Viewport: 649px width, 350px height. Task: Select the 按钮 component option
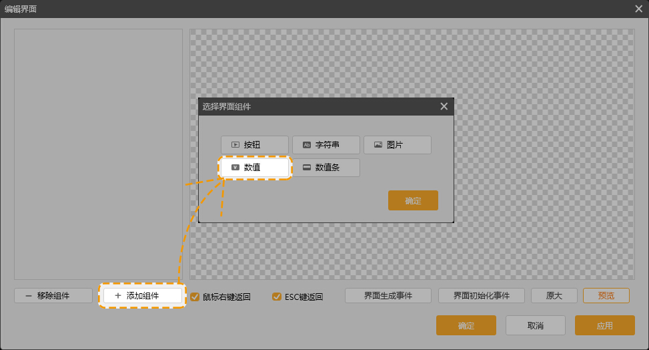(255, 145)
